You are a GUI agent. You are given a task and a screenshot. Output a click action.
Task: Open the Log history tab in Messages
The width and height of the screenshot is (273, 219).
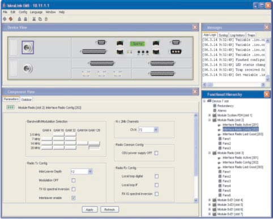click(x=237, y=35)
